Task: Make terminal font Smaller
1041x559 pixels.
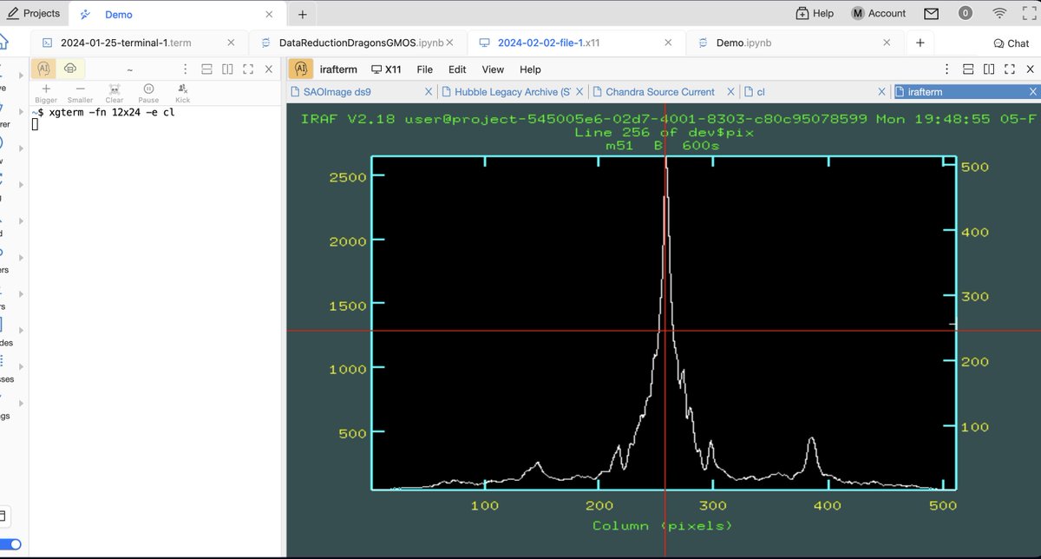Action: click(80, 93)
